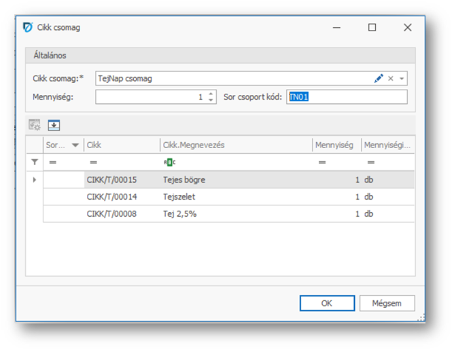Expand the row indicator arrow for Tejes bögre
The image size is (454, 352).
(x=35, y=179)
